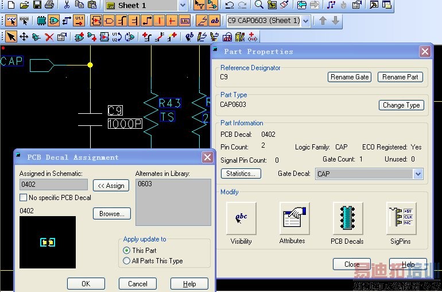
Task: Confirm with OK in PCB Decal Assignment
Action: (86, 283)
